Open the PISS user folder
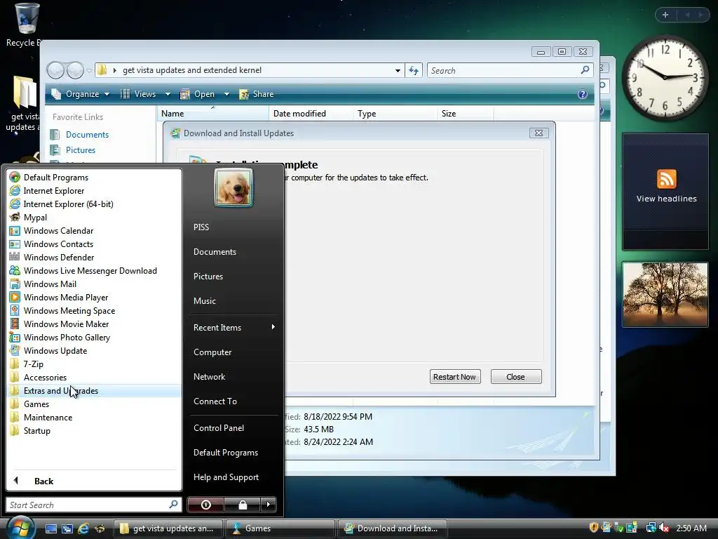Viewport: 718px width, 539px height. [x=201, y=227]
